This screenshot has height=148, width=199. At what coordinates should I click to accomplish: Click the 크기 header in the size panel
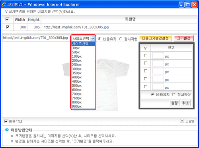[x=171, y=48]
